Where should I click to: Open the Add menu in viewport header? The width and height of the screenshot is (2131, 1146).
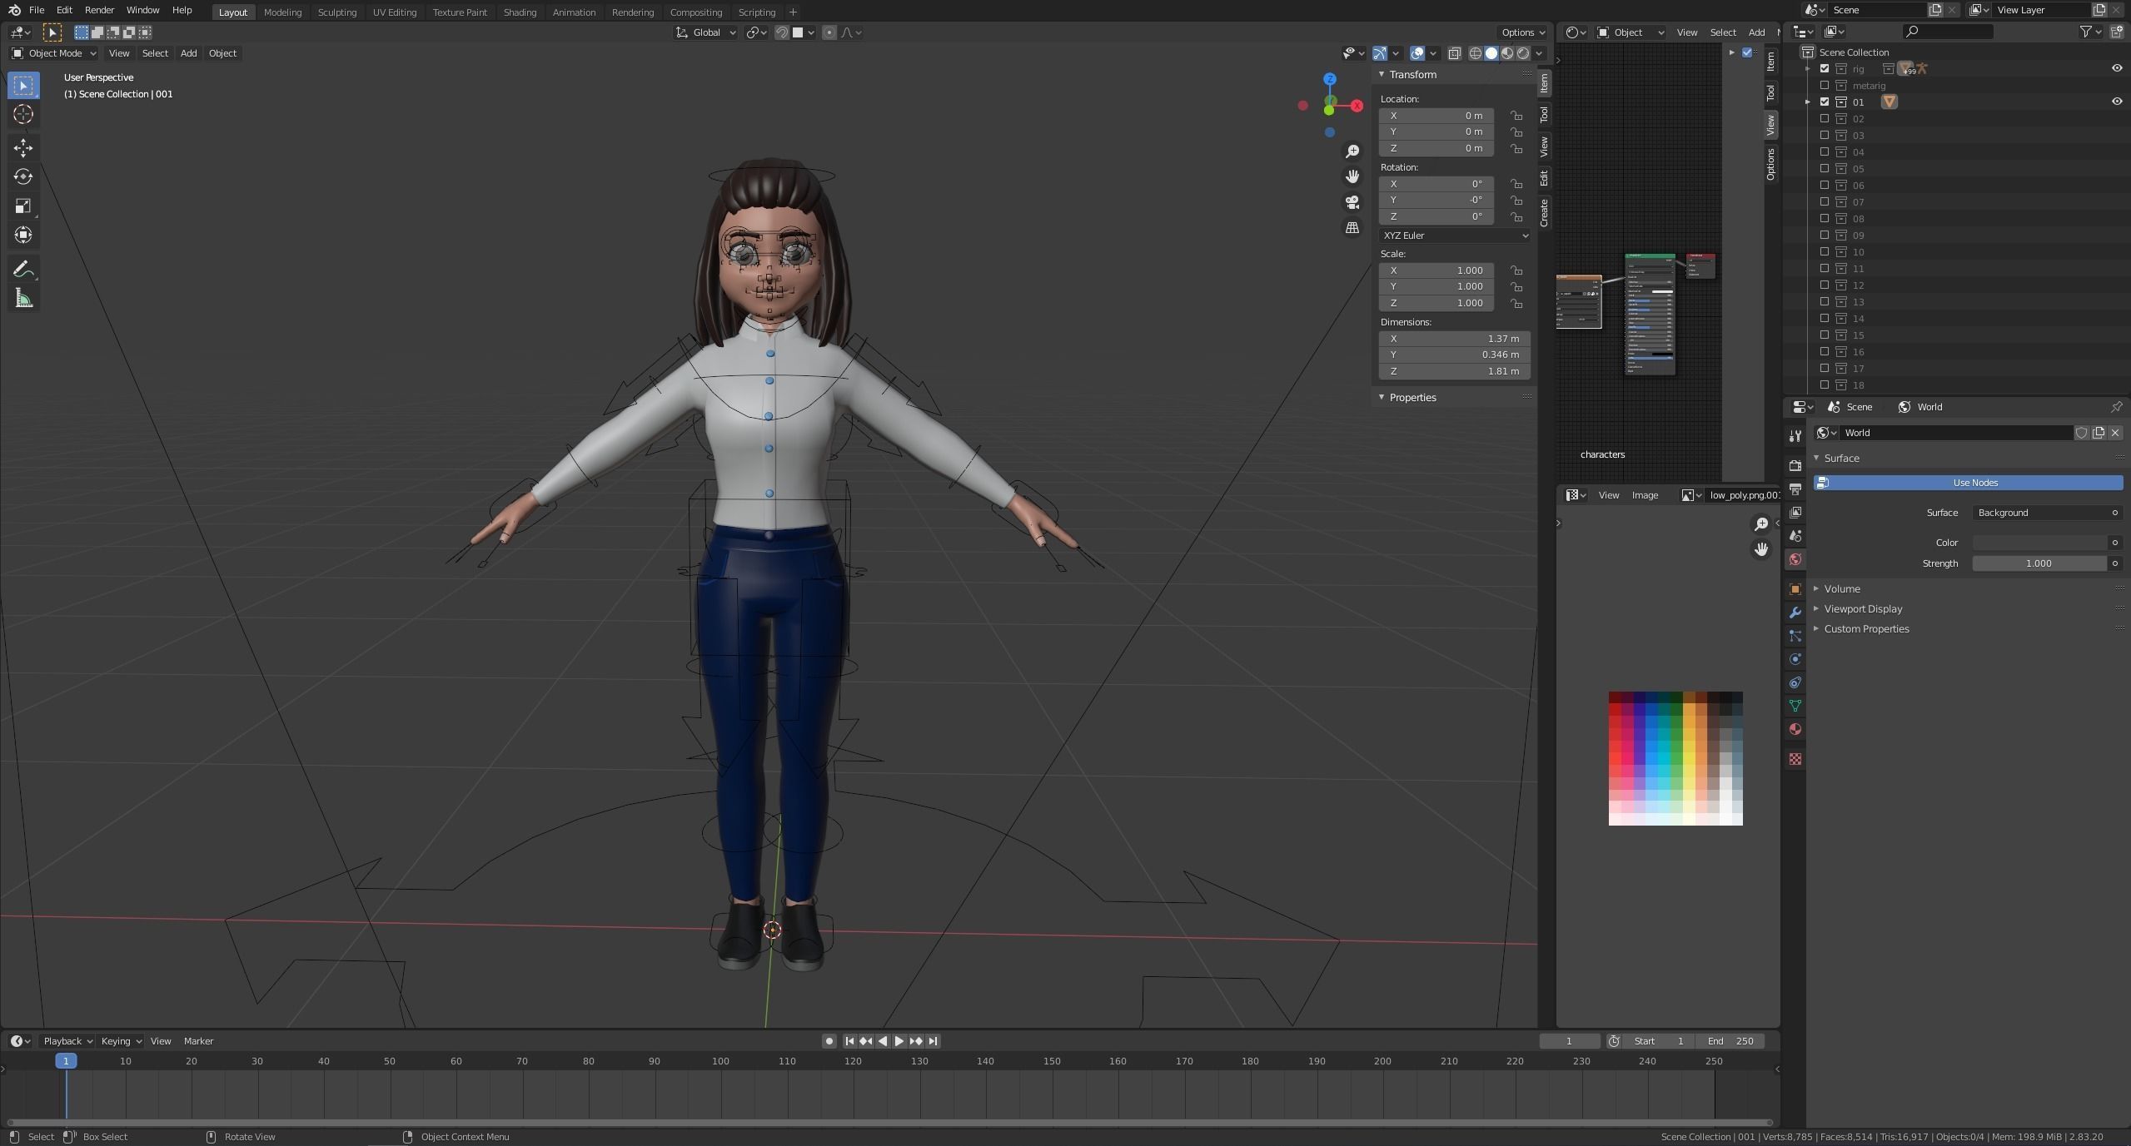point(189,53)
